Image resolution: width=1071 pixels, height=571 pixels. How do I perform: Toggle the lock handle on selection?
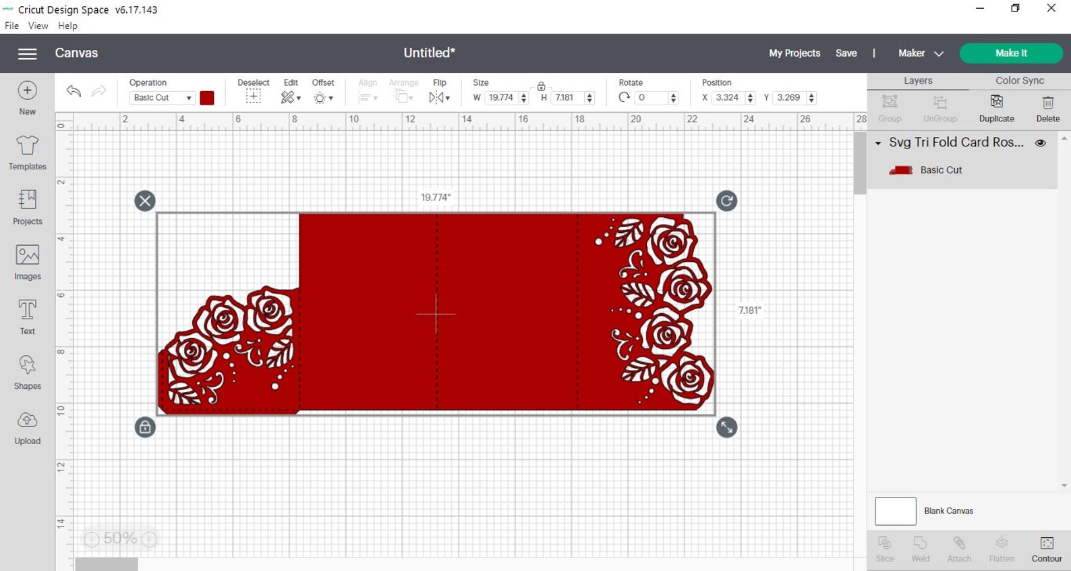click(x=145, y=427)
